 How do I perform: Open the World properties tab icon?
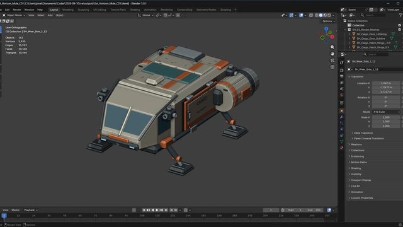click(341, 95)
